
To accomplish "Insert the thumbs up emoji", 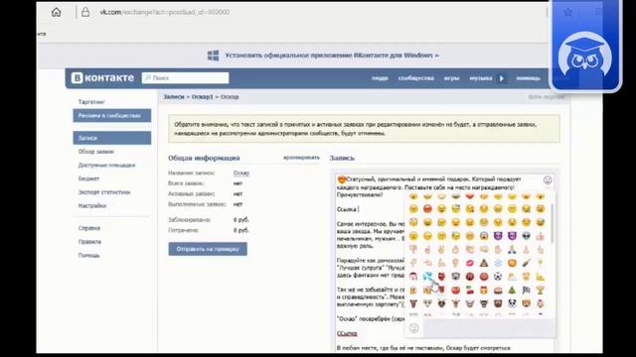I will pyautogui.click(x=540, y=236).
